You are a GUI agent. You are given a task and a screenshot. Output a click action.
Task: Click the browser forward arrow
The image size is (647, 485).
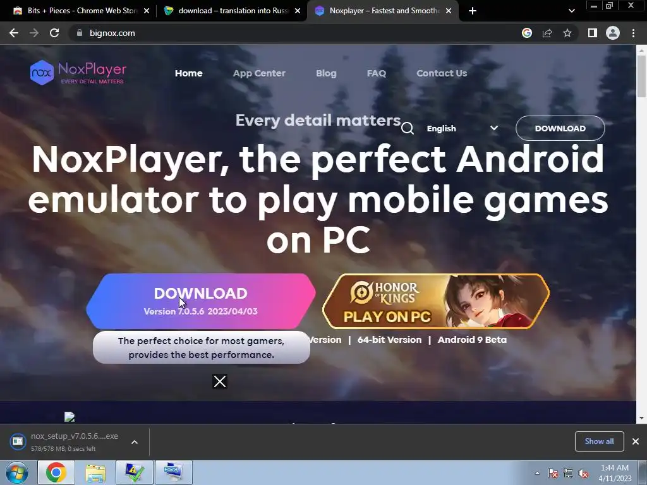pos(34,33)
